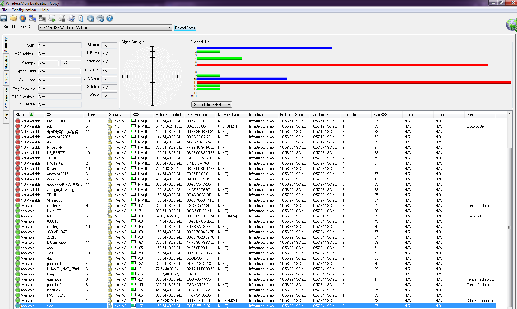Image resolution: width=517 pixels, height=309 pixels.
Task: Click the red status icon of Shane080
Action: click(18, 200)
